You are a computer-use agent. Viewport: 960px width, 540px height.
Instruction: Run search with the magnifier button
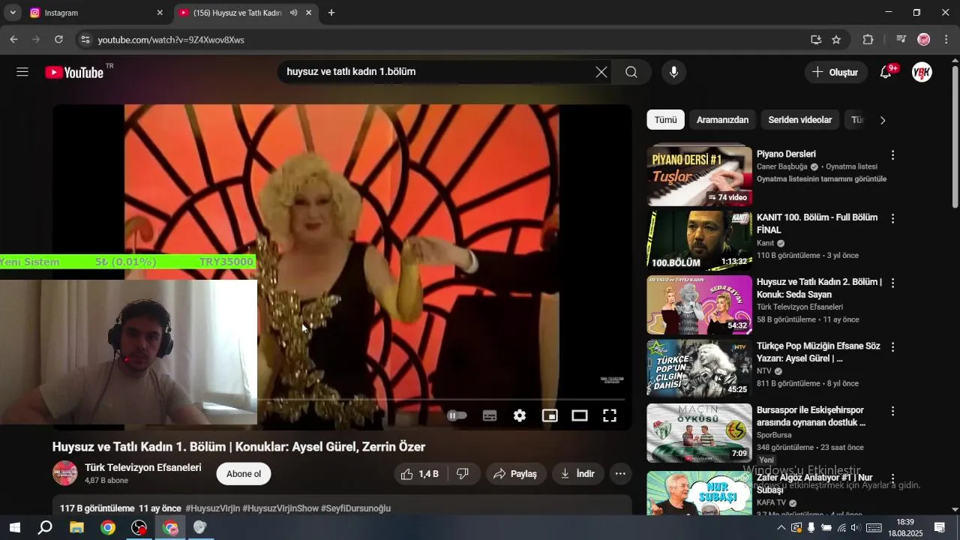(x=631, y=72)
